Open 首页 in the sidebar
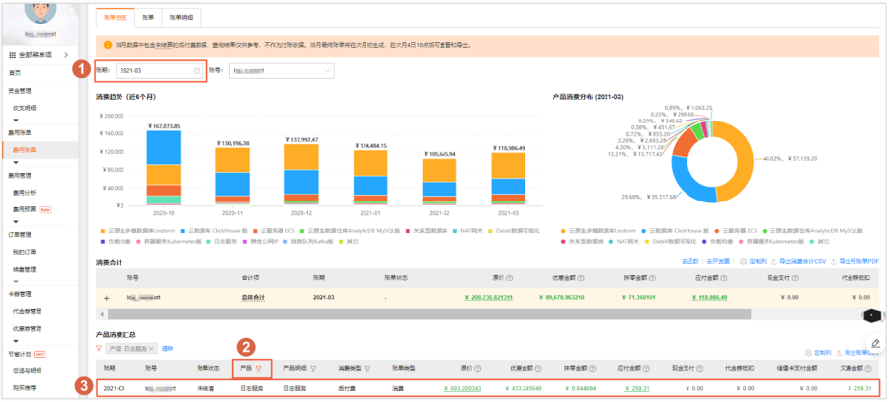The image size is (889, 402). [15, 73]
